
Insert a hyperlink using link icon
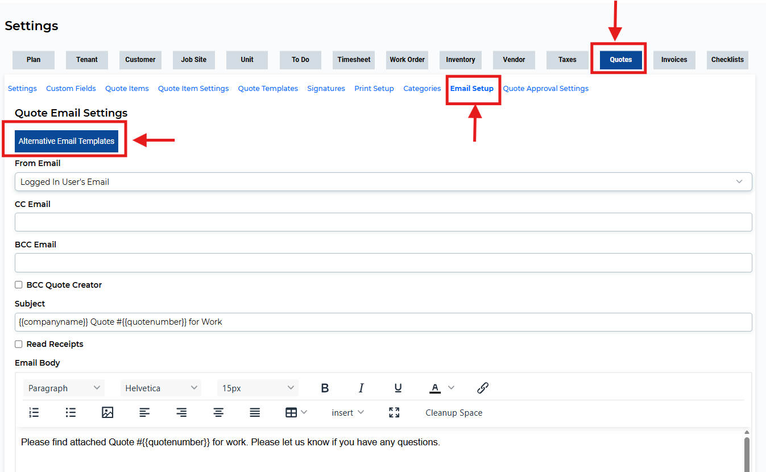[x=483, y=388]
